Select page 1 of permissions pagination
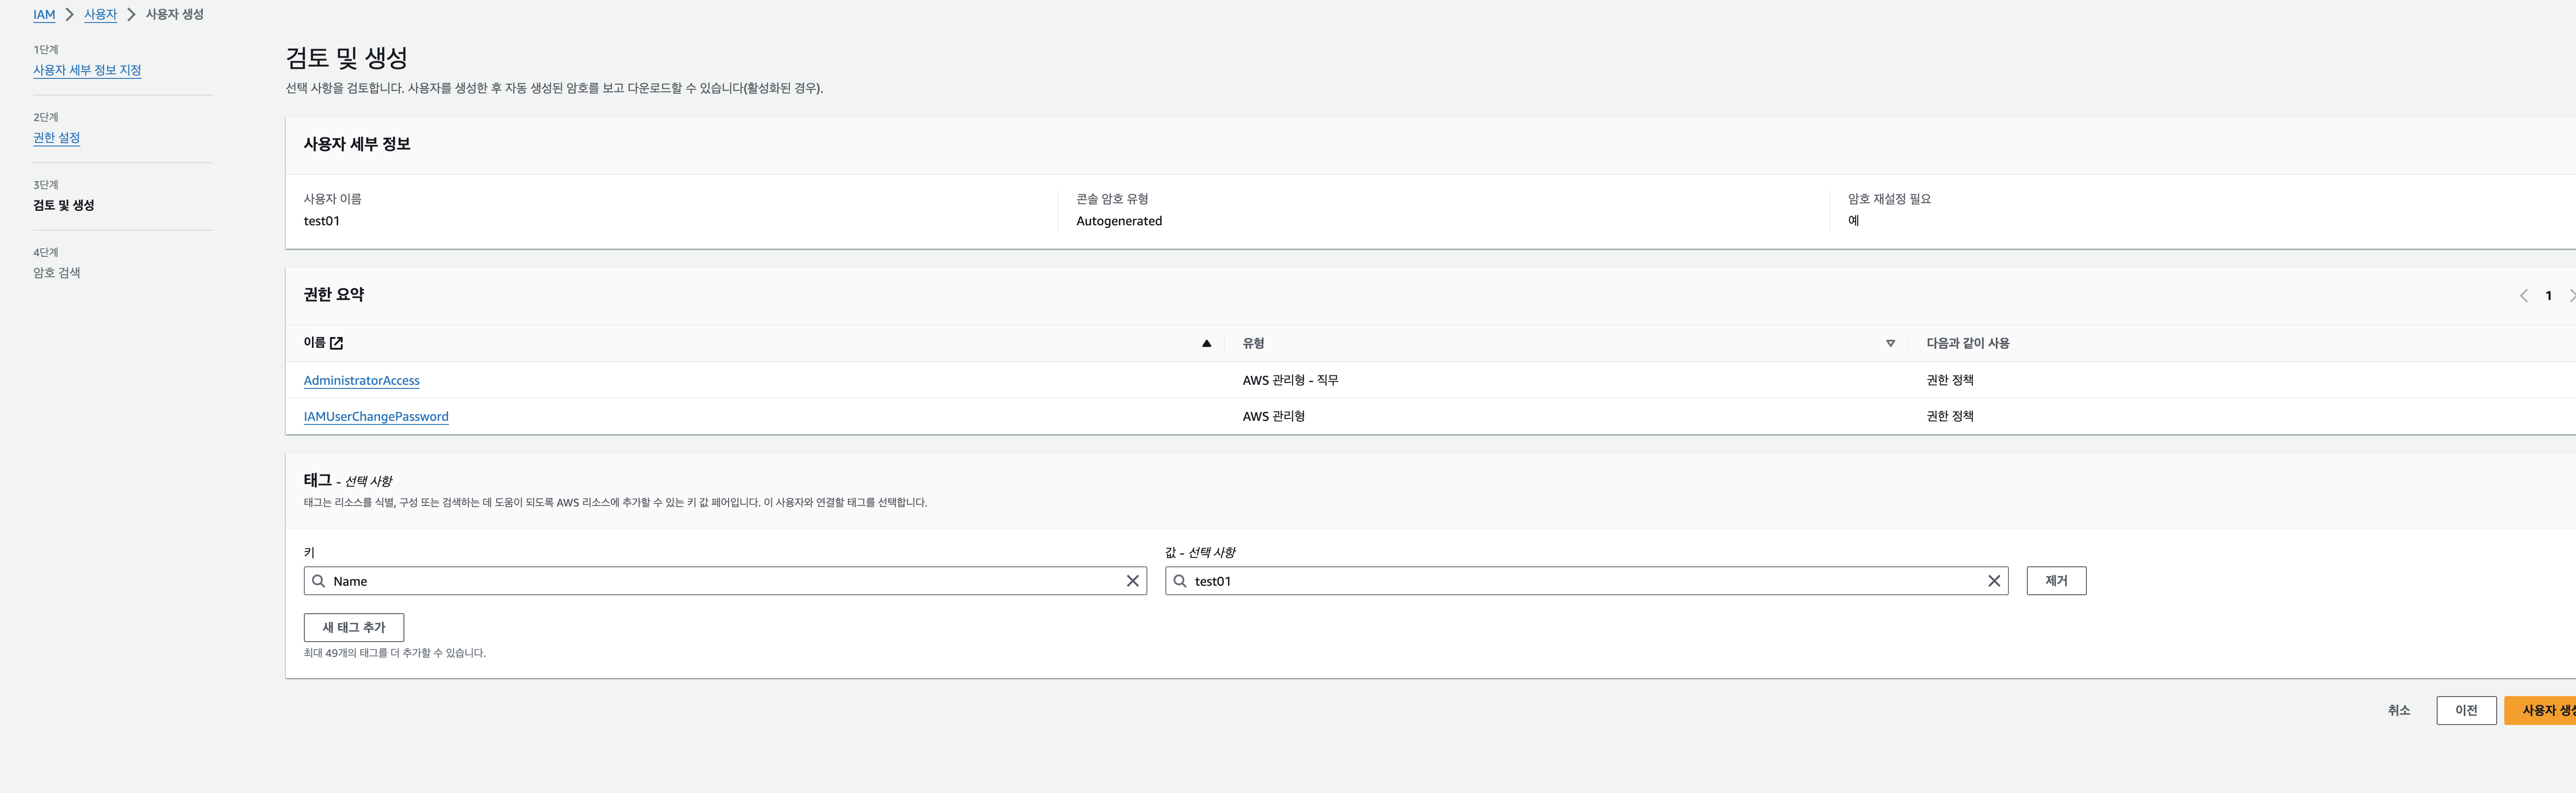This screenshot has height=793, width=2576. pyautogui.click(x=2548, y=296)
